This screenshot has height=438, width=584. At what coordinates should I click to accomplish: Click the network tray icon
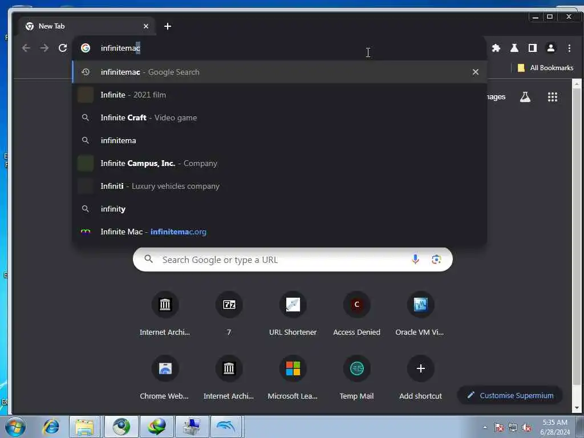513,427
